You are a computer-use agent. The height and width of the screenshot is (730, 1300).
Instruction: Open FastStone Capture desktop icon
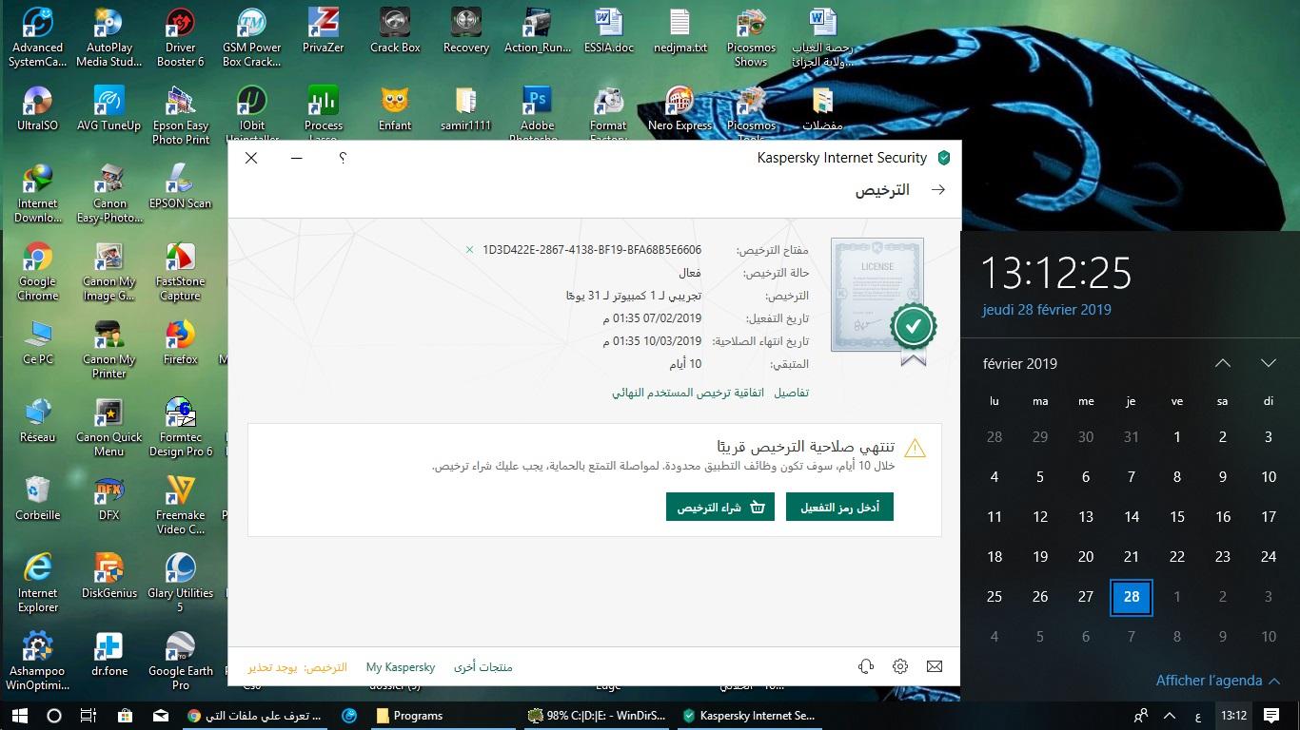(x=181, y=272)
